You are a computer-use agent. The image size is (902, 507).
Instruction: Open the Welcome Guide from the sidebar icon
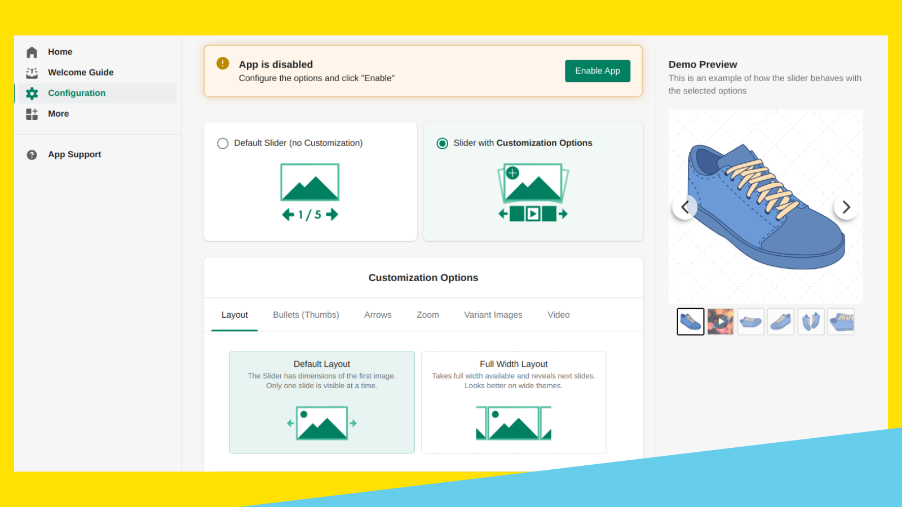[x=32, y=72]
